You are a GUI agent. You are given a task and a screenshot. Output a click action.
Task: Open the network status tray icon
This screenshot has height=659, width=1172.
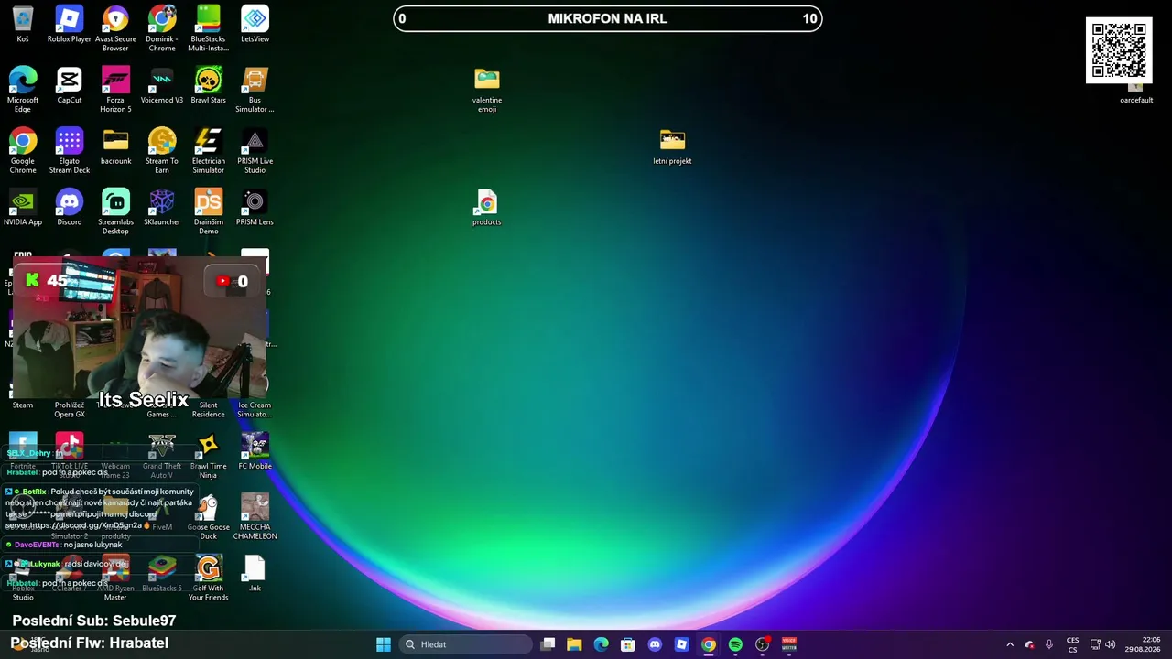click(1095, 644)
